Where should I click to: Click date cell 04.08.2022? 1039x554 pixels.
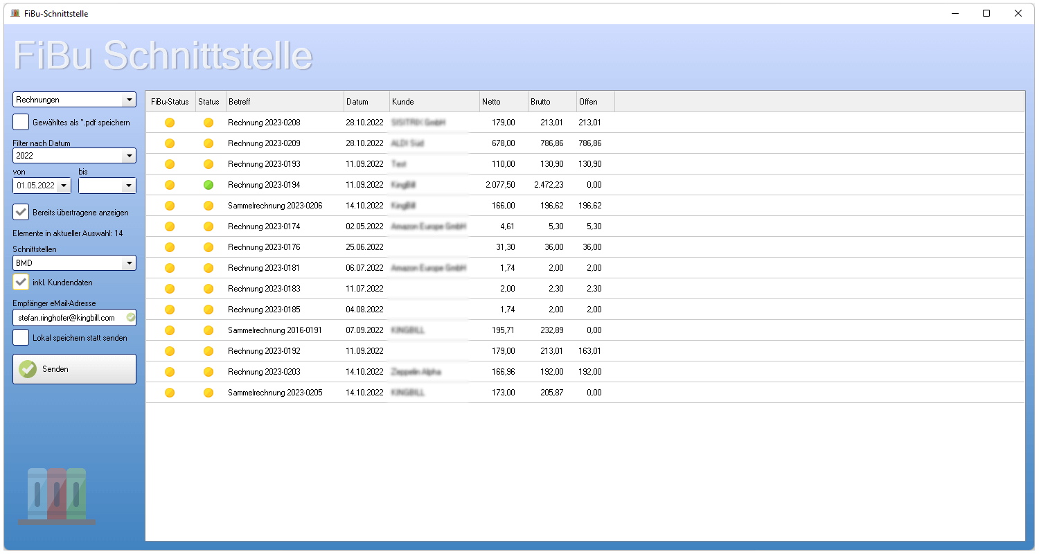coord(364,310)
